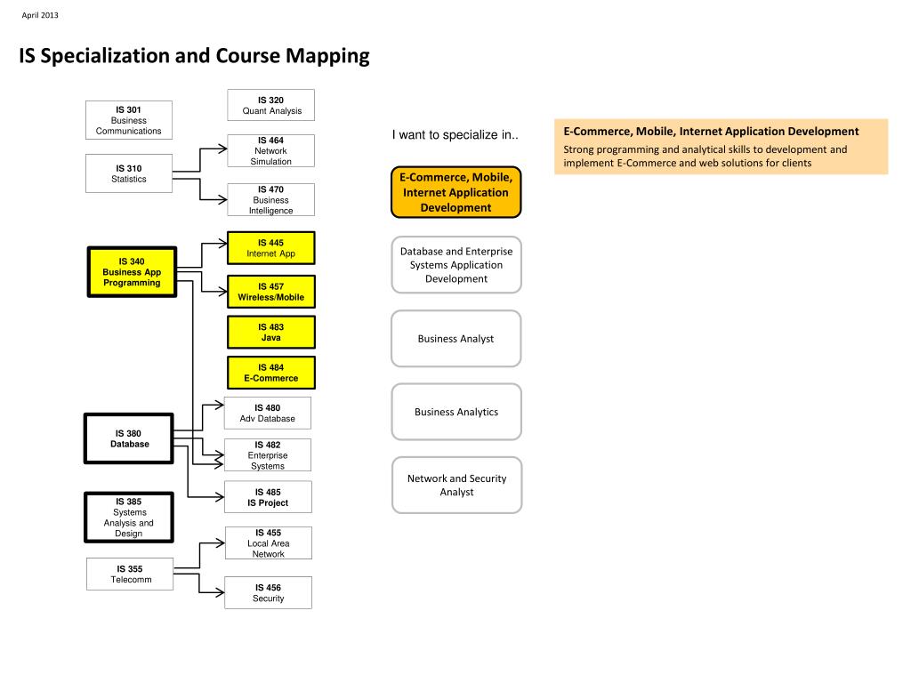Select IS 385 Systems Analysis and Design box

click(x=129, y=518)
